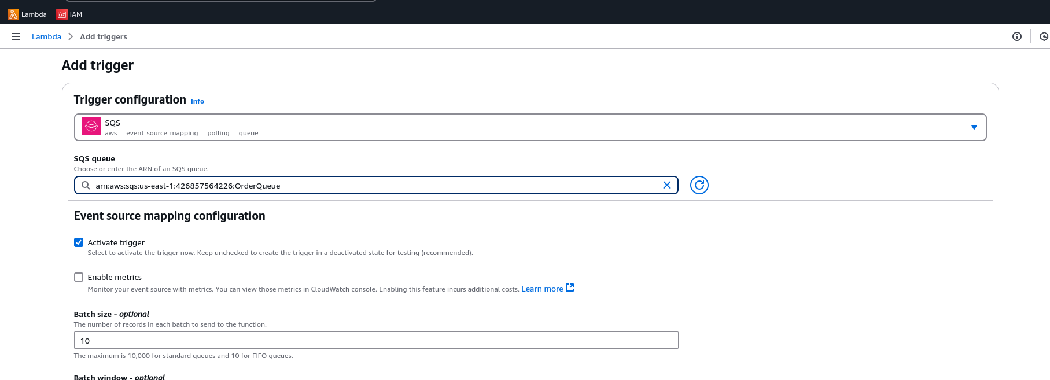Click the queue tag in SQS dropdown
The width and height of the screenshot is (1050, 380).
[x=249, y=133]
